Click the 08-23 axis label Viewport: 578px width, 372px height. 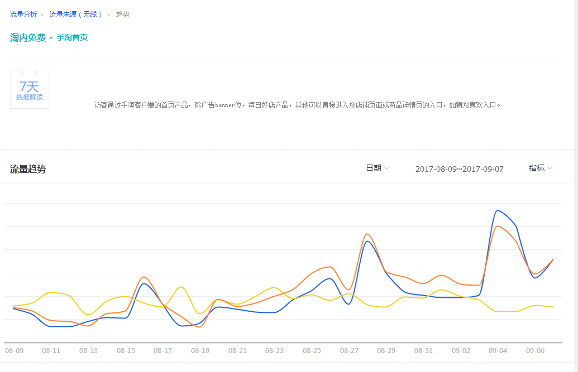(x=275, y=351)
